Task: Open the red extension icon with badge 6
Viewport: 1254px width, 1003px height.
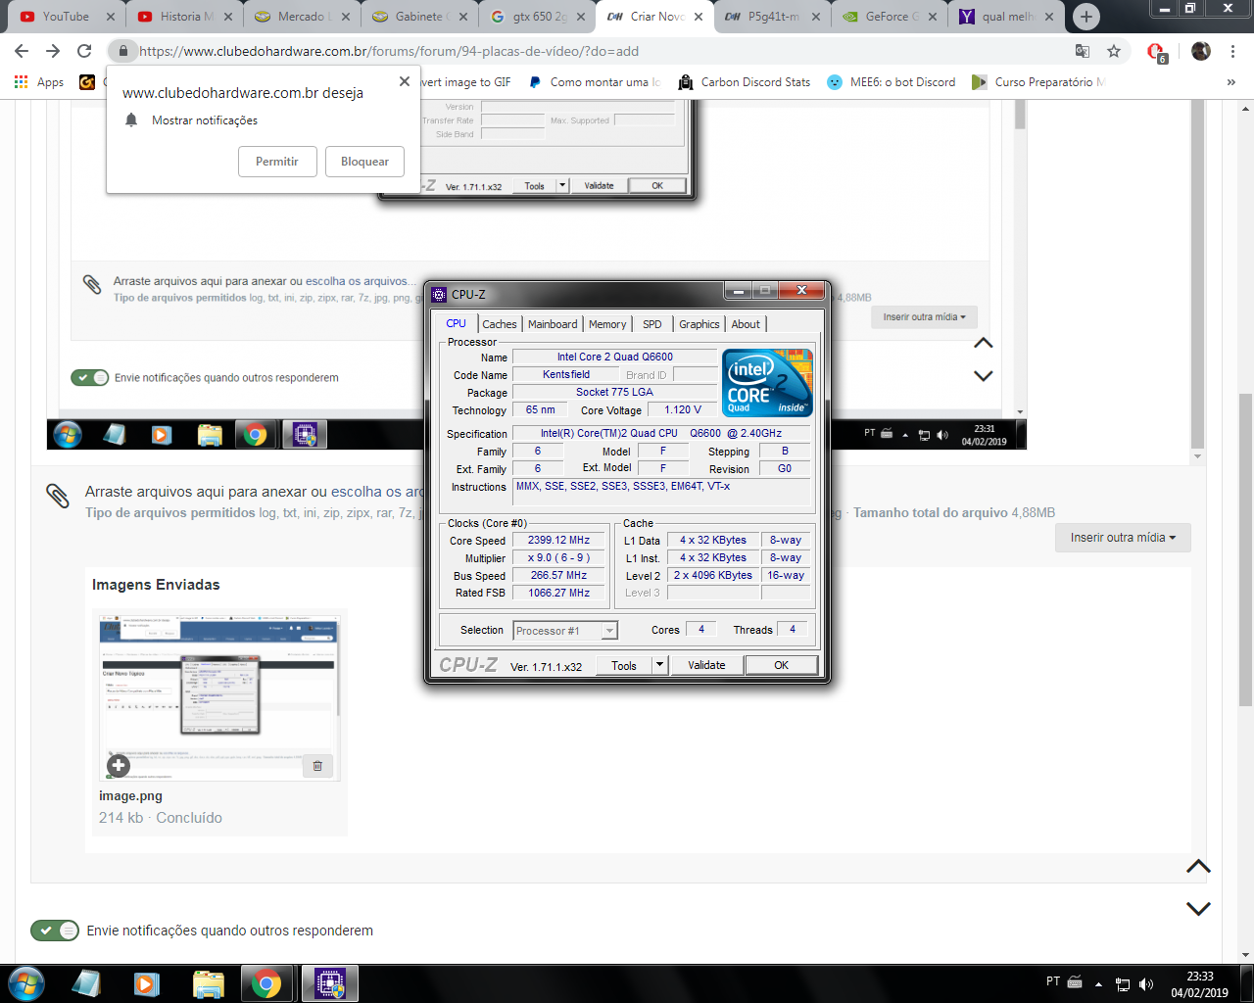Action: click(x=1156, y=52)
